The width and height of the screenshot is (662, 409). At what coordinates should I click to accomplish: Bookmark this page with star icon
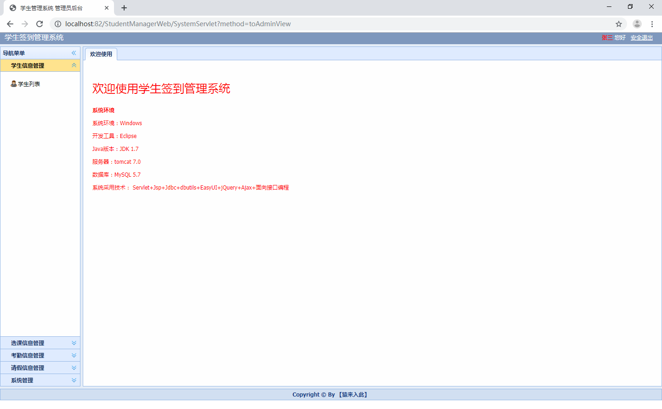[619, 24]
